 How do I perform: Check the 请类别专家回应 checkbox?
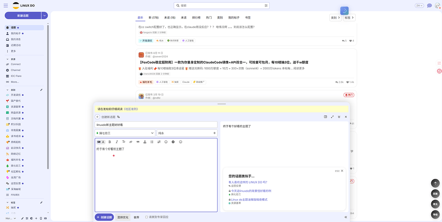[x=146, y=217]
